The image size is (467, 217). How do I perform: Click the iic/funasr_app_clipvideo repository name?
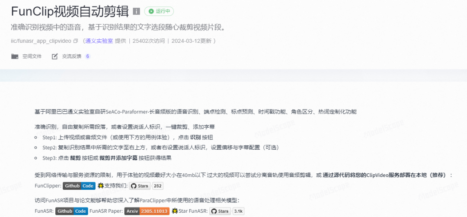(41, 41)
